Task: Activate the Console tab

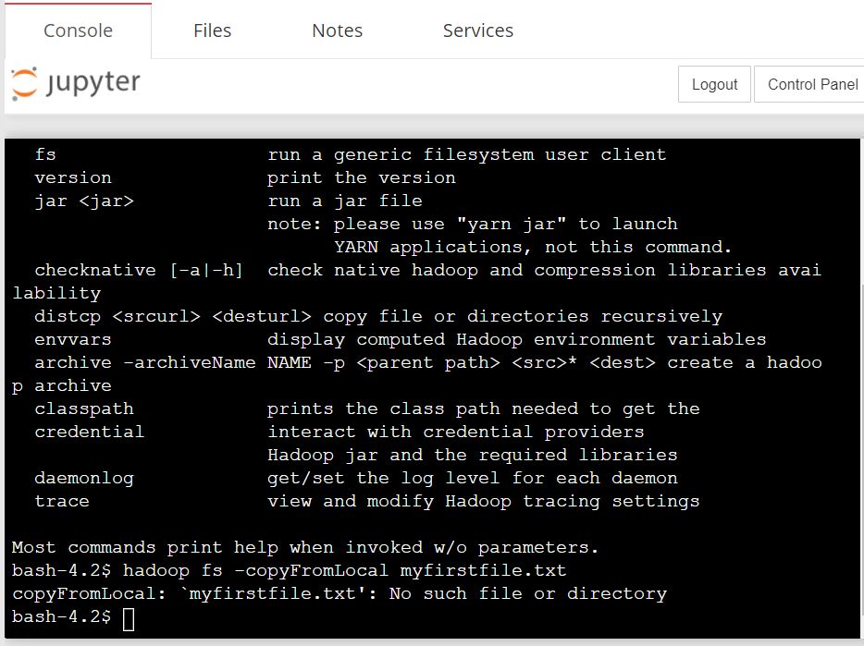Action: (78, 30)
